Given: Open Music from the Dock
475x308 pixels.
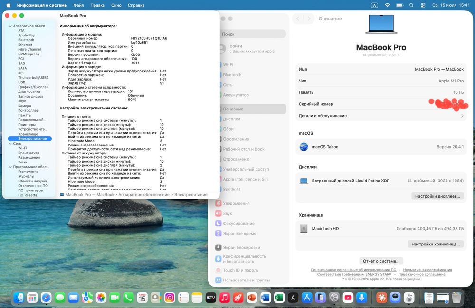Looking at the screenshot, I should (225, 298).
